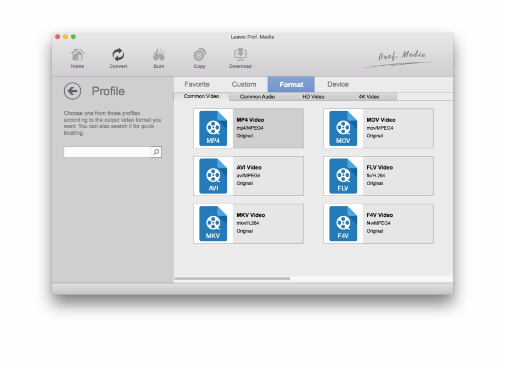Viewport: 505px width, 369px height.
Task: Open the Common Audio category
Action: [257, 96]
